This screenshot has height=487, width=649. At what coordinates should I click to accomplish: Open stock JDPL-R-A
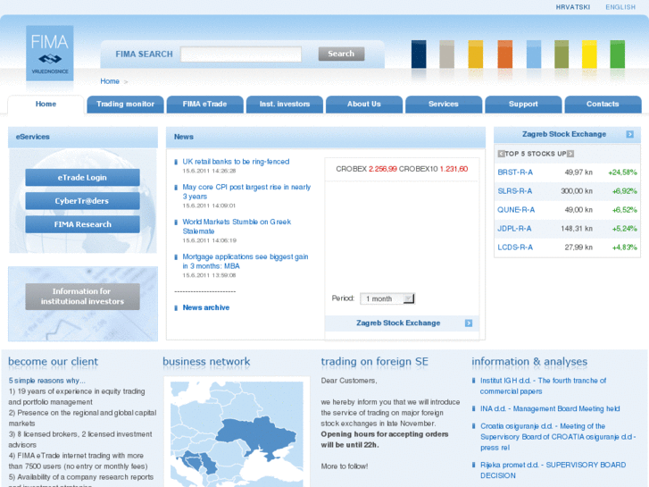[x=514, y=229]
